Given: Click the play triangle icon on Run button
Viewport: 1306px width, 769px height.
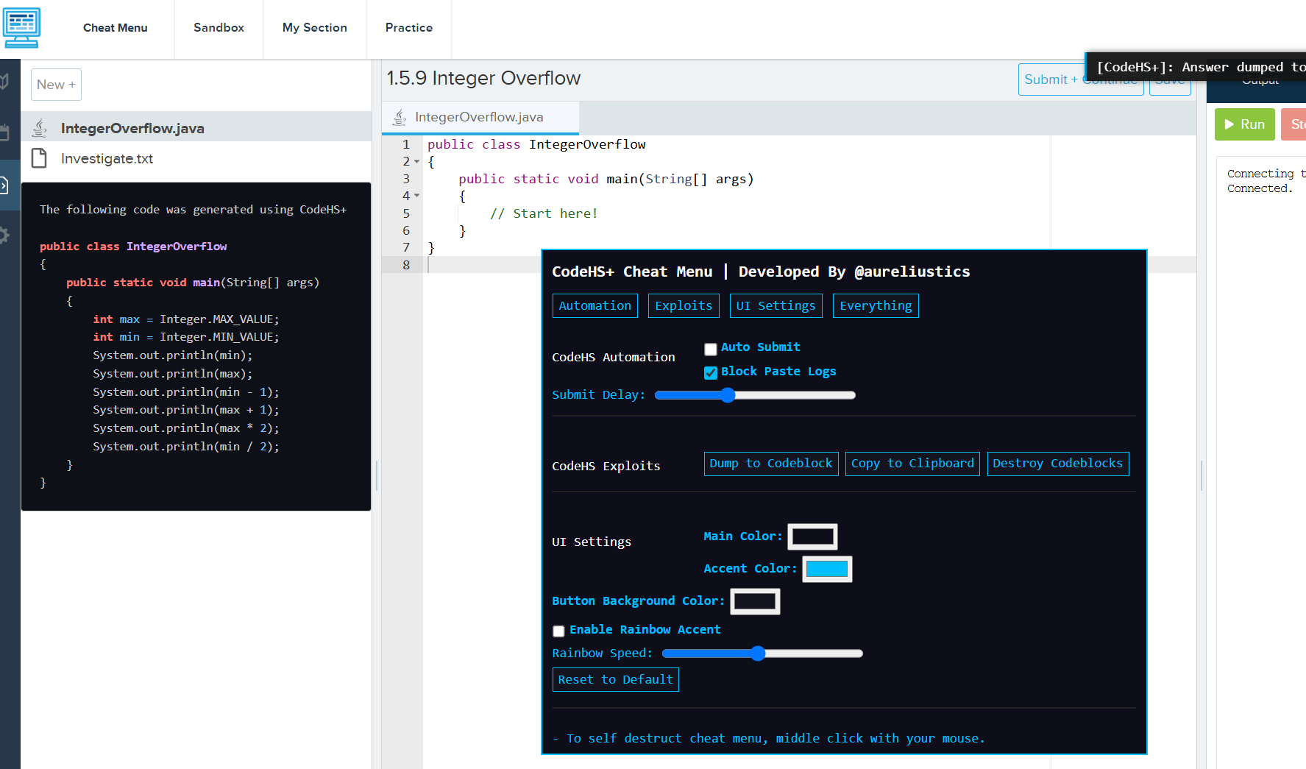Looking at the screenshot, I should coord(1229,124).
